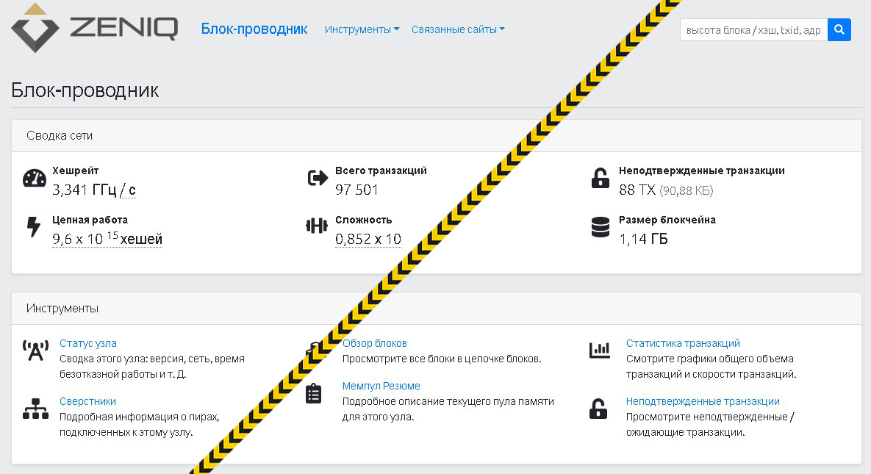Viewport: 871px width, 474px height.
Task: Focus the block height search field
Action: (753, 30)
